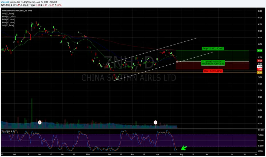Select the CHINA SOUTHN AIRLS LTD legend title
Image resolution: width=266 pixels, height=157 pixels.
[x=17, y=11]
